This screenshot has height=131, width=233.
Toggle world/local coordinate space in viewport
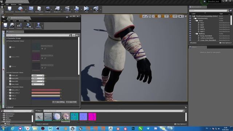tap(150, 16)
